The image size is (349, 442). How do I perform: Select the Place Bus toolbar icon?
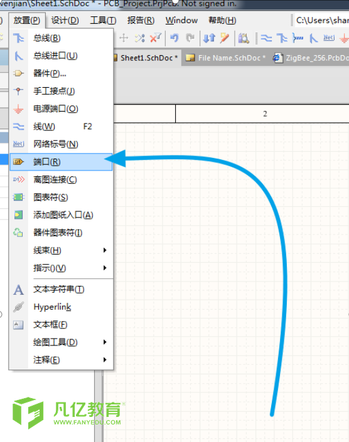[x=282, y=38]
